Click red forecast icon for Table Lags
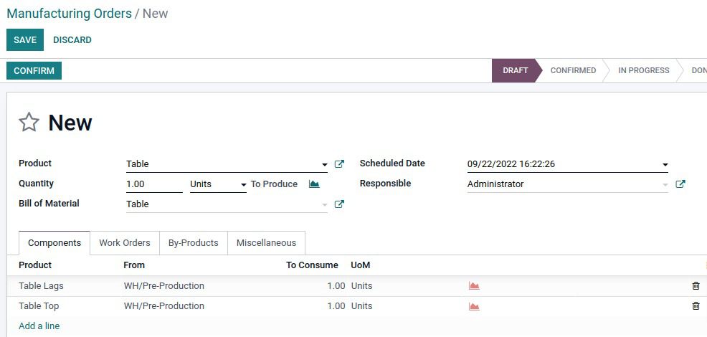The width and height of the screenshot is (707, 337). [x=474, y=286]
